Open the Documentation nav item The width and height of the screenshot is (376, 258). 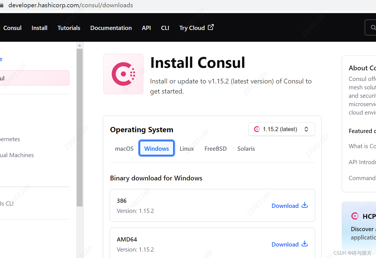coord(111,28)
